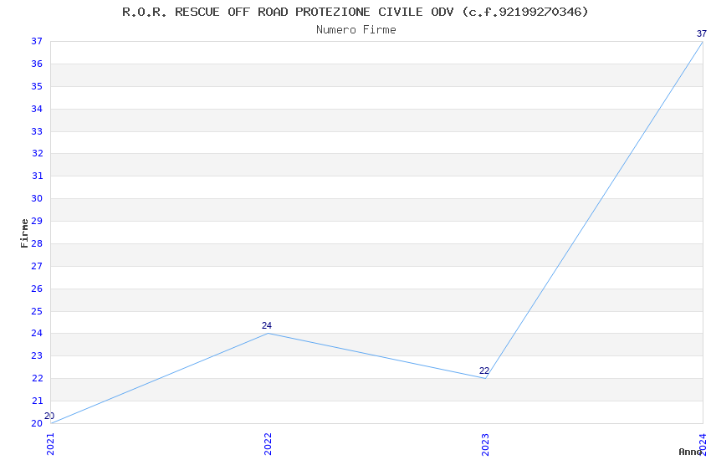Select the 2023 x-axis year label
Screen dimensions: 711x460
click(486, 444)
